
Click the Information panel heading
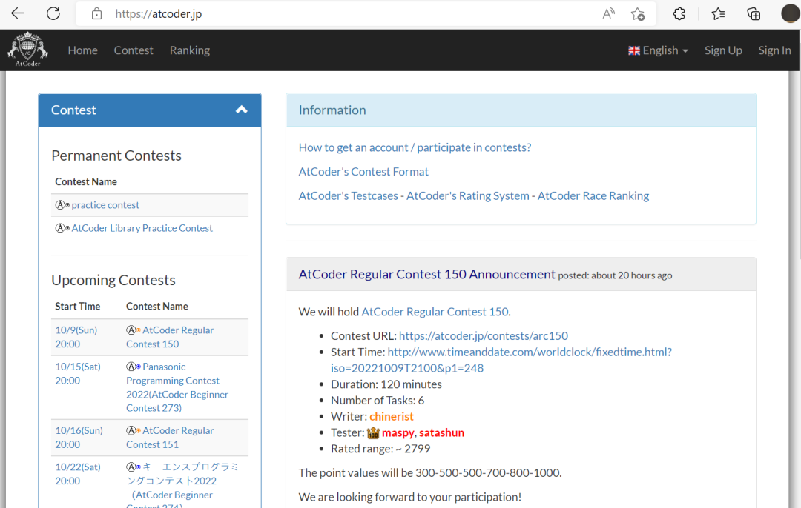click(x=332, y=110)
